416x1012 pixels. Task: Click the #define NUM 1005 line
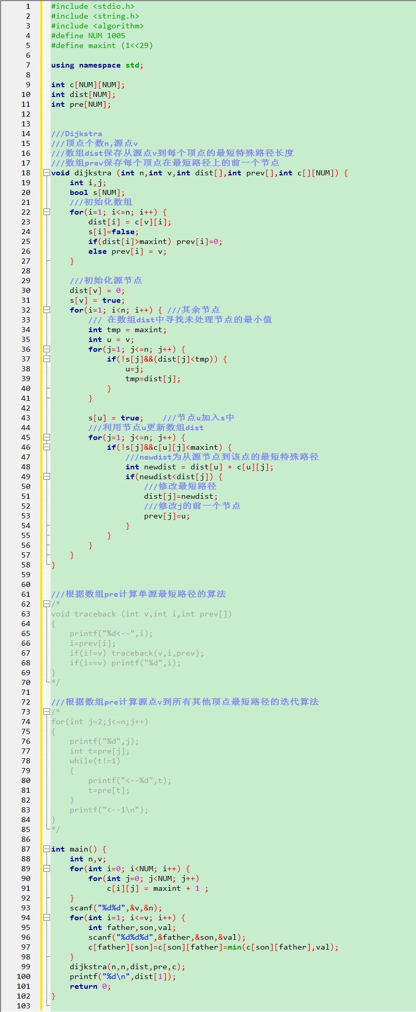(x=88, y=36)
